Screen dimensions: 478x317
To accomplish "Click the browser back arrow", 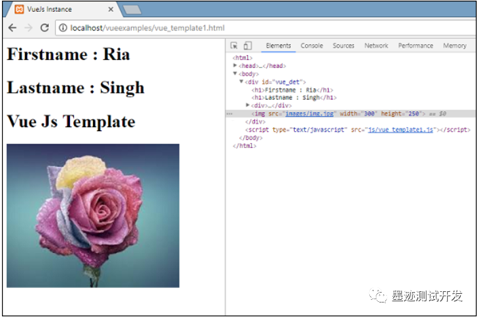I will tap(12, 28).
